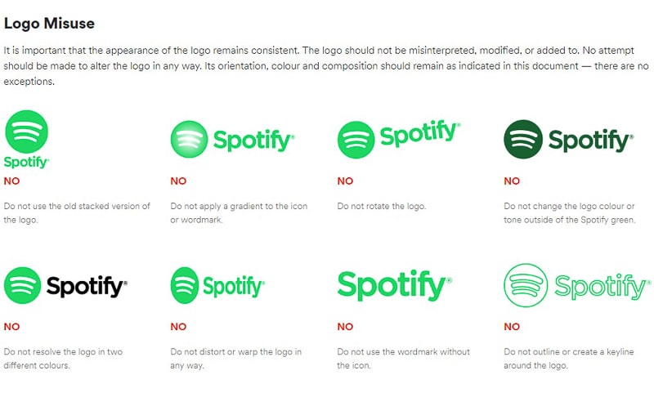The height and width of the screenshot is (393, 654).
Task: Click the distorted squashed Spotify circle icon
Action: [184, 286]
